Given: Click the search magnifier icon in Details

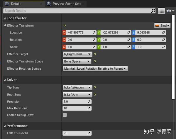Looking at the screenshot, I should (153, 11).
